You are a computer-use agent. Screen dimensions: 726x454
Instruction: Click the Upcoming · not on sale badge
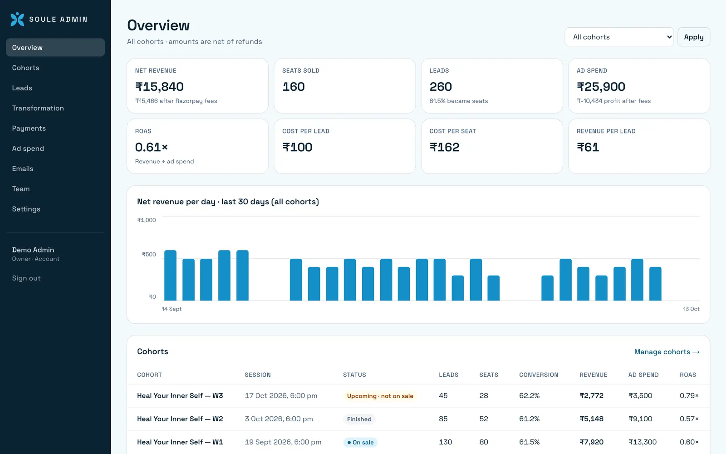click(380, 396)
